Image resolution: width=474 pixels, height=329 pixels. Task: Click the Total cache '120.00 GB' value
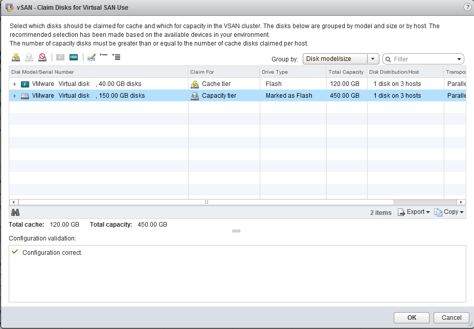[64, 225]
